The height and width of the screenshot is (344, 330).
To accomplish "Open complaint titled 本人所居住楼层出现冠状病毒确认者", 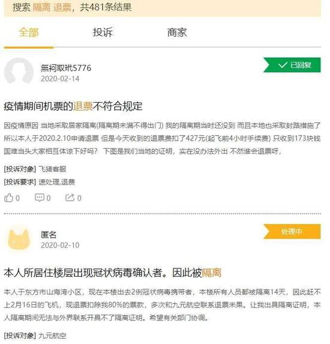I will point(113,273).
